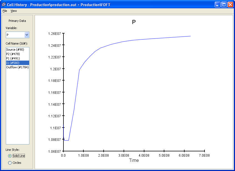Click the plot title P
Image resolution: width=235 pixels, height=171 pixels.
pyautogui.click(x=134, y=22)
